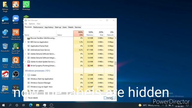Open Task View on the taskbar
The width and height of the screenshot is (192, 108).
pos(23,105)
